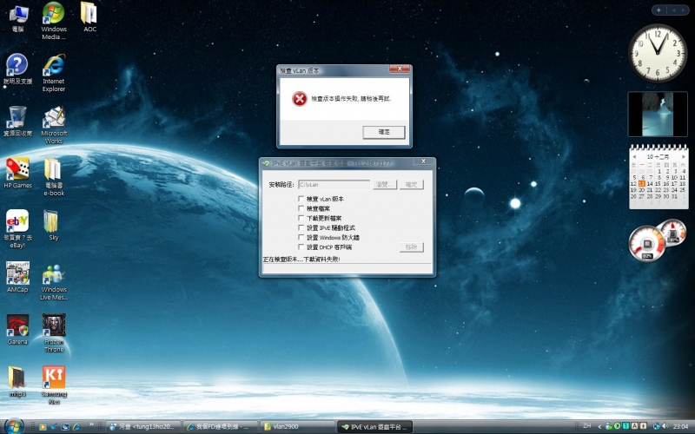695x434 pixels.
Task: Open the HP Games desktop shortcut
Action: pos(17,174)
